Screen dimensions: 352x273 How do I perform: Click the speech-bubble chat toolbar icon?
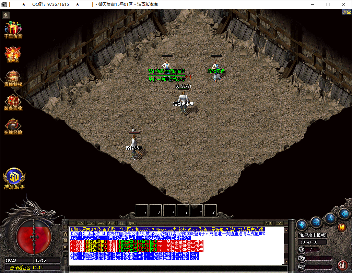(132, 223)
